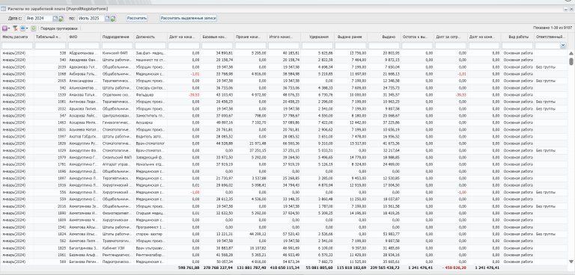575x275 pixels.
Task: Expand the 'Ответственный' filter dropdown arrow
Action: click(563, 46)
